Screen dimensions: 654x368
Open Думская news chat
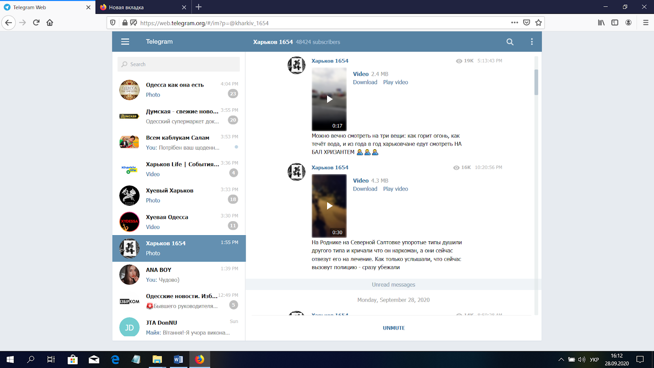(179, 116)
